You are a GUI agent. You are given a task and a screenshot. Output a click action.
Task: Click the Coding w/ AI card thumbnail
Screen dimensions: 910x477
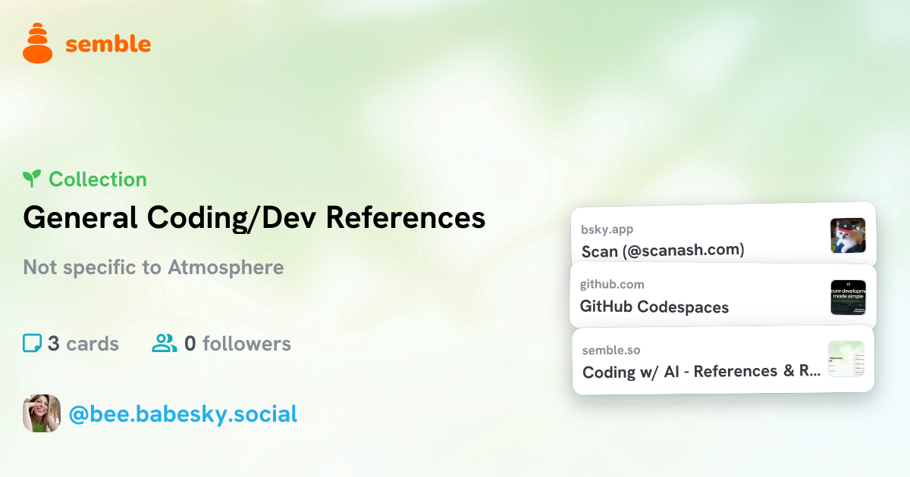click(846, 359)
